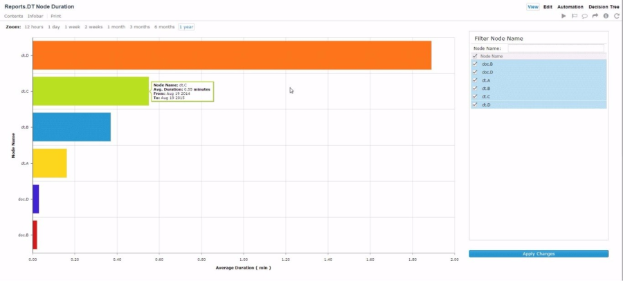Open the Decision Tree tab
The image size is (623, 281).
[x=604, y=7]
